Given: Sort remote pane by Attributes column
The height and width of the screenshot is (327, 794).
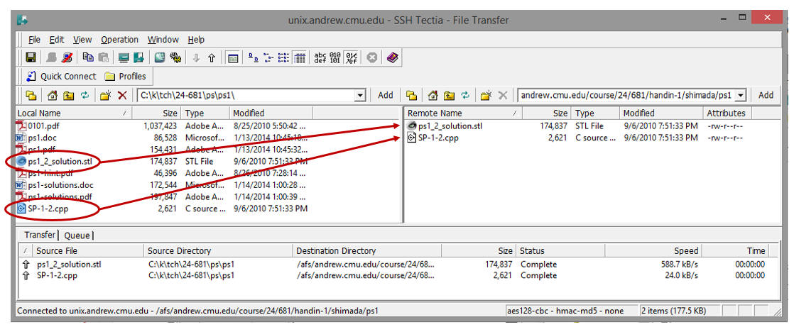Looking at the screenshot, I should tap(726, 113).
